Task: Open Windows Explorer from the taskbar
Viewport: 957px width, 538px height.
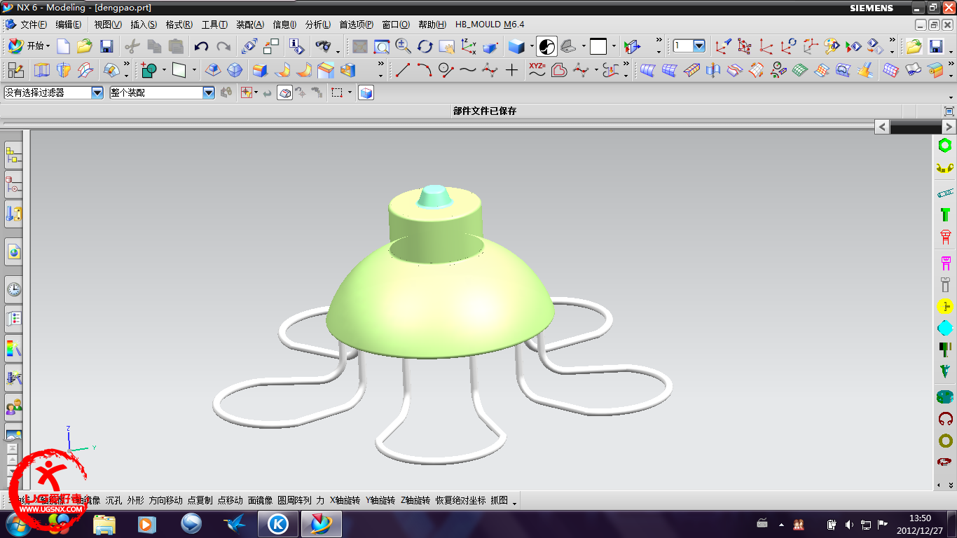Action: [x=104, y=524]
